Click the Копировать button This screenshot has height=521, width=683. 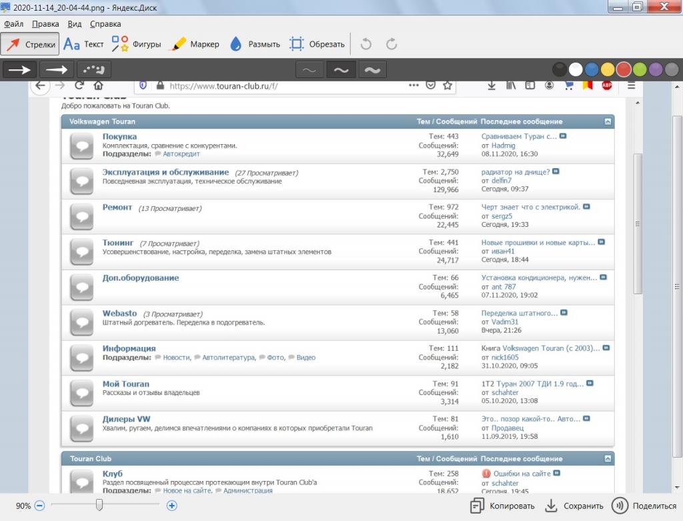coord(502,506)
